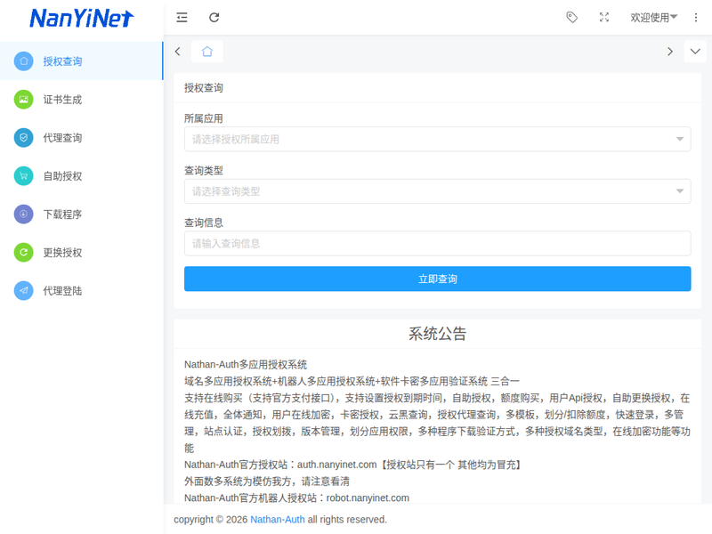Open the three-dot more options menu

point(696,17)
